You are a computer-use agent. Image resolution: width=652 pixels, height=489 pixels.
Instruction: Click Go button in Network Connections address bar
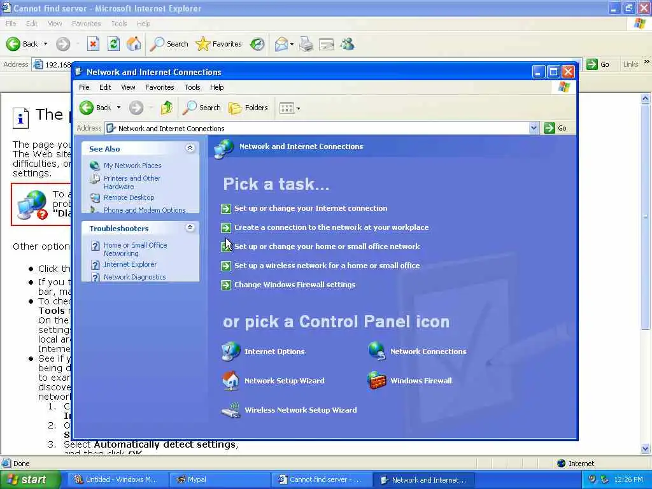(555, 128)
